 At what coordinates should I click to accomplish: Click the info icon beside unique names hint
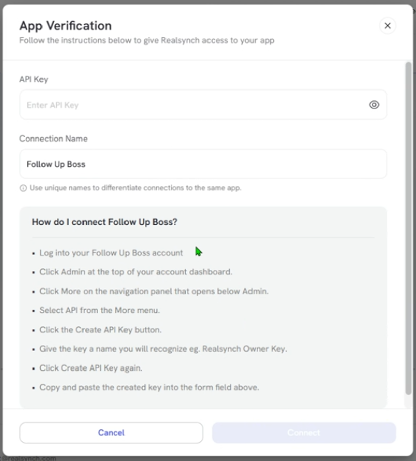click(x=23, y=188)
